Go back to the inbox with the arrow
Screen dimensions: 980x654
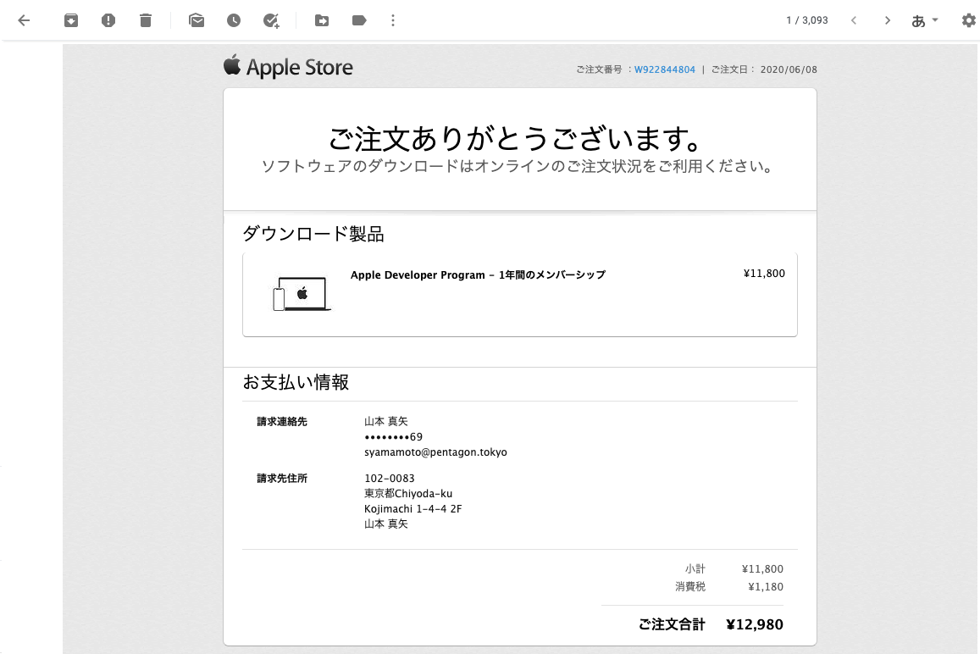tap(24, 20)
